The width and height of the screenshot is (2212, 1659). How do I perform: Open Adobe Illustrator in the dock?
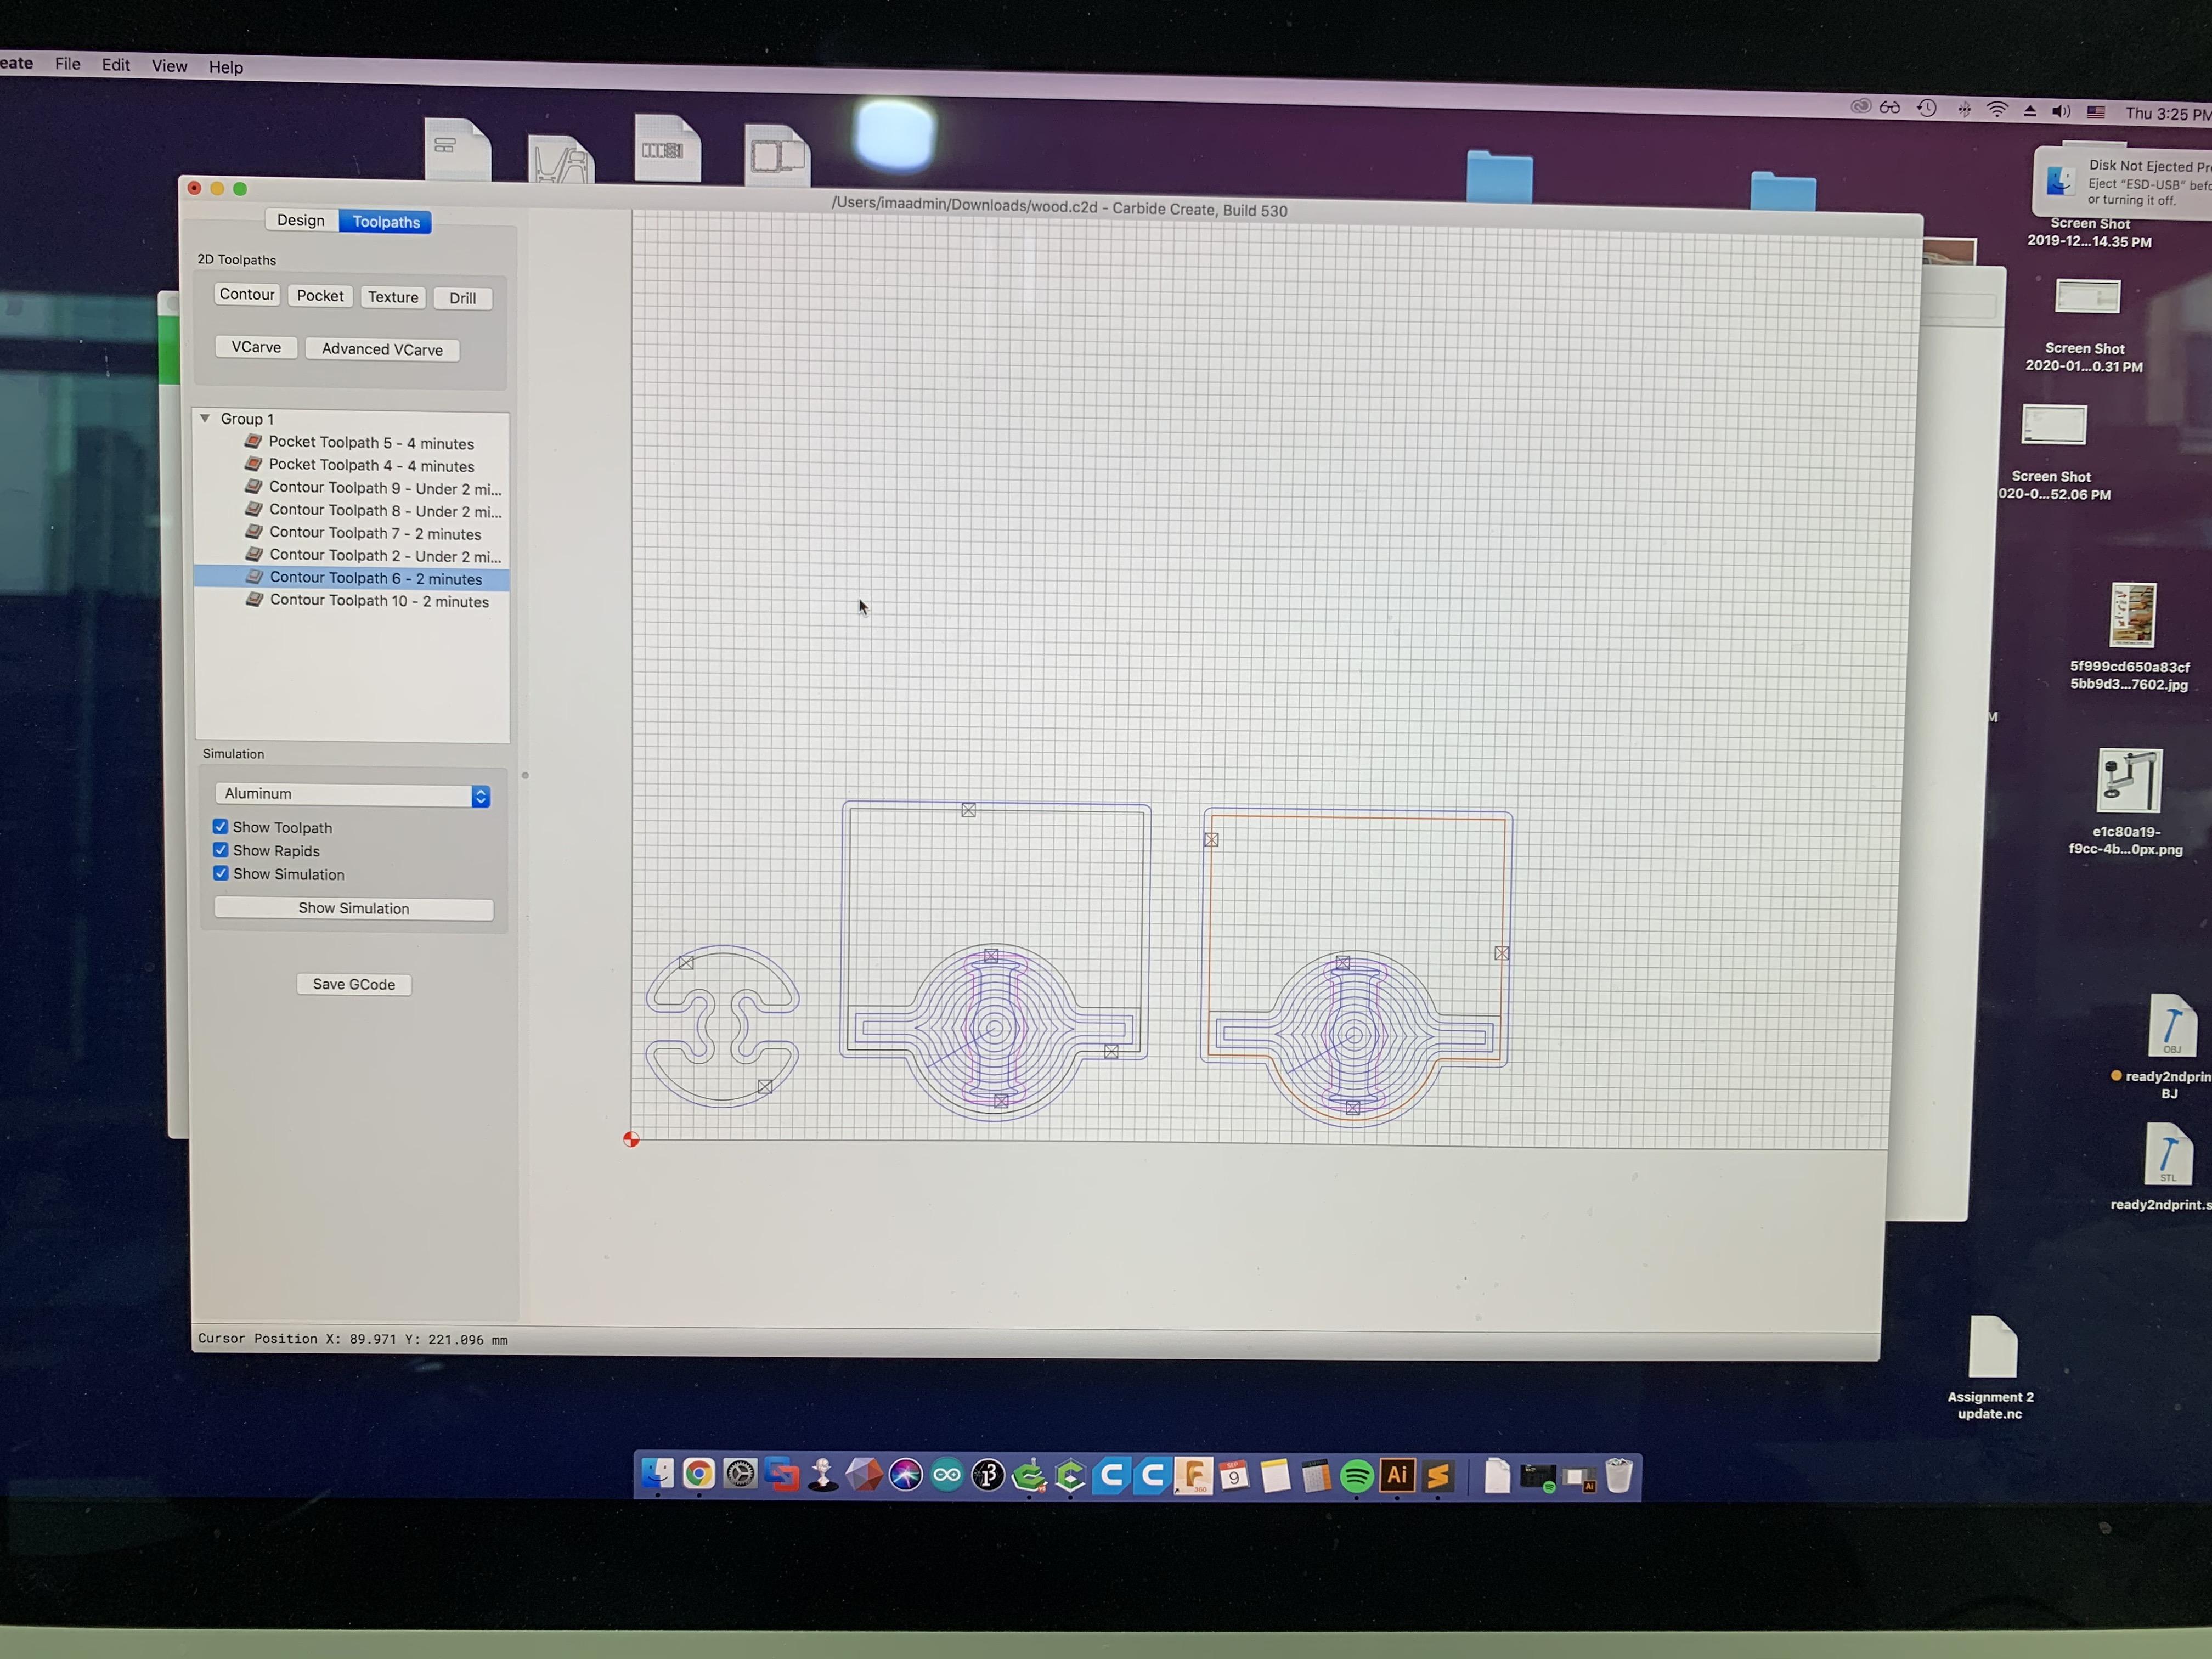[1397, 1475]
